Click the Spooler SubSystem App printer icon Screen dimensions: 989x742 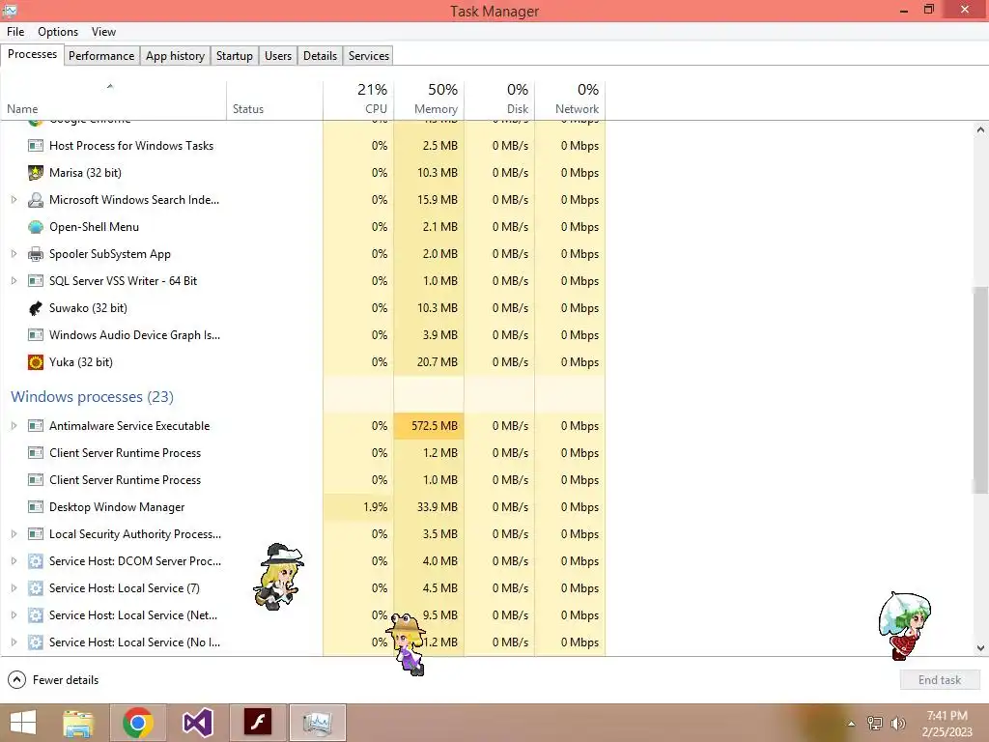click(36, 254)
